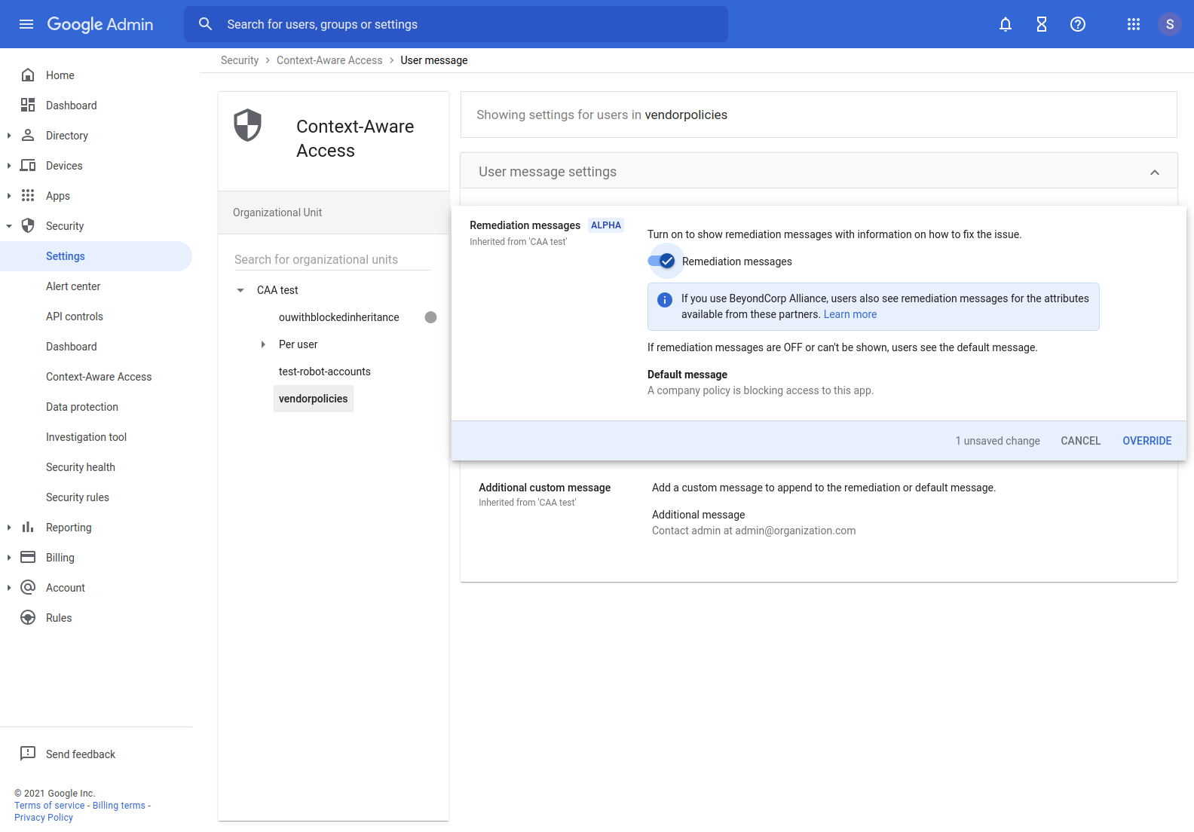Focus Search for organizational units field
The image size is (1194, 832).
(332, 259)
